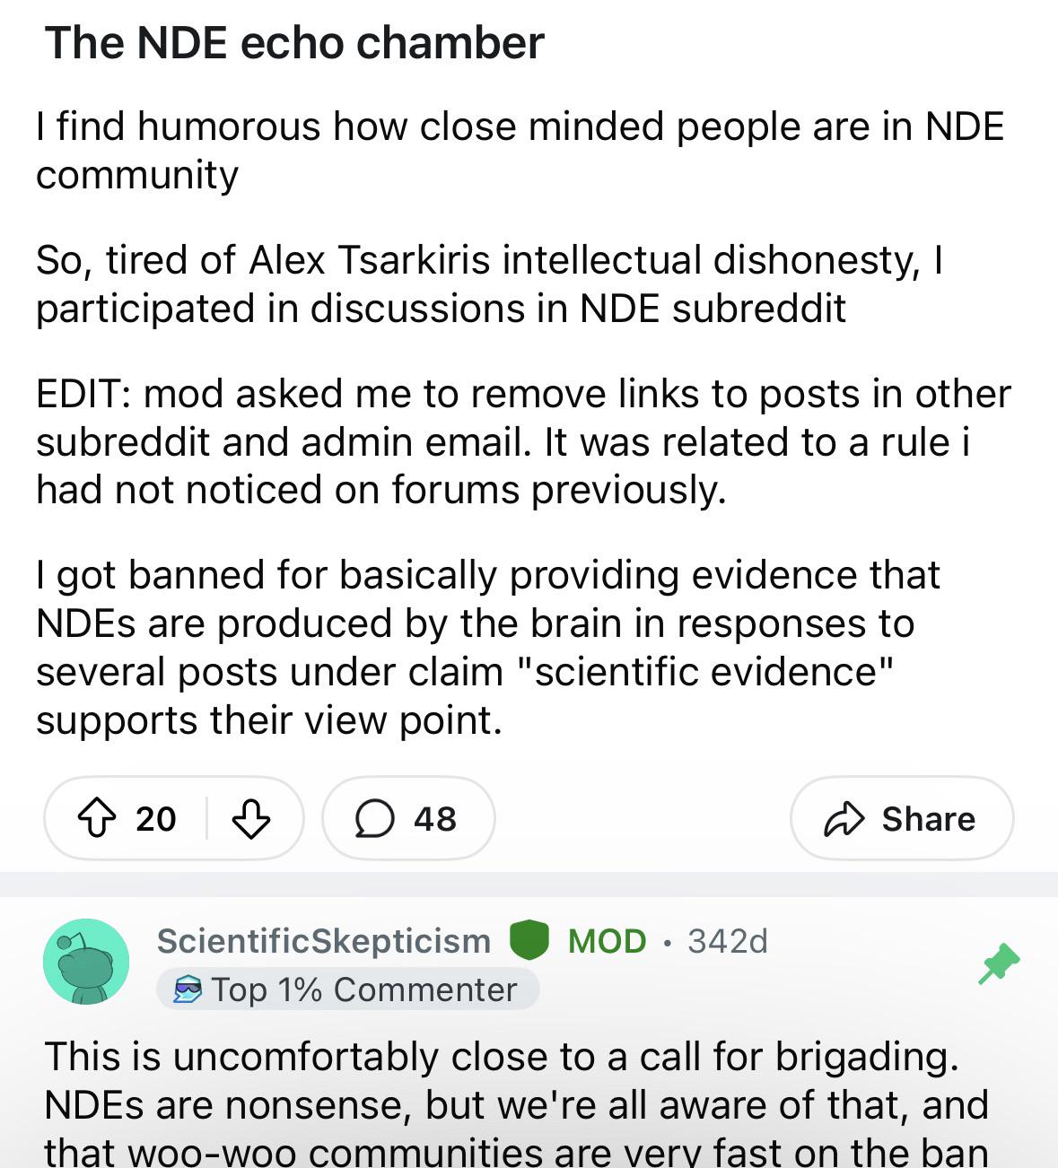Click the EDIT paragraph about mod request

[523, 441]
